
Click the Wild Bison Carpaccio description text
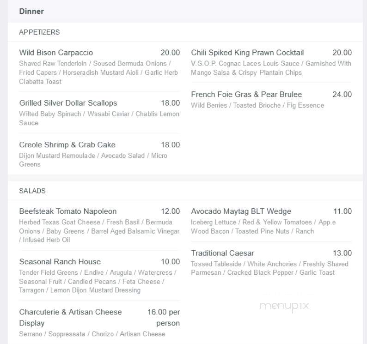click(98, 72)
